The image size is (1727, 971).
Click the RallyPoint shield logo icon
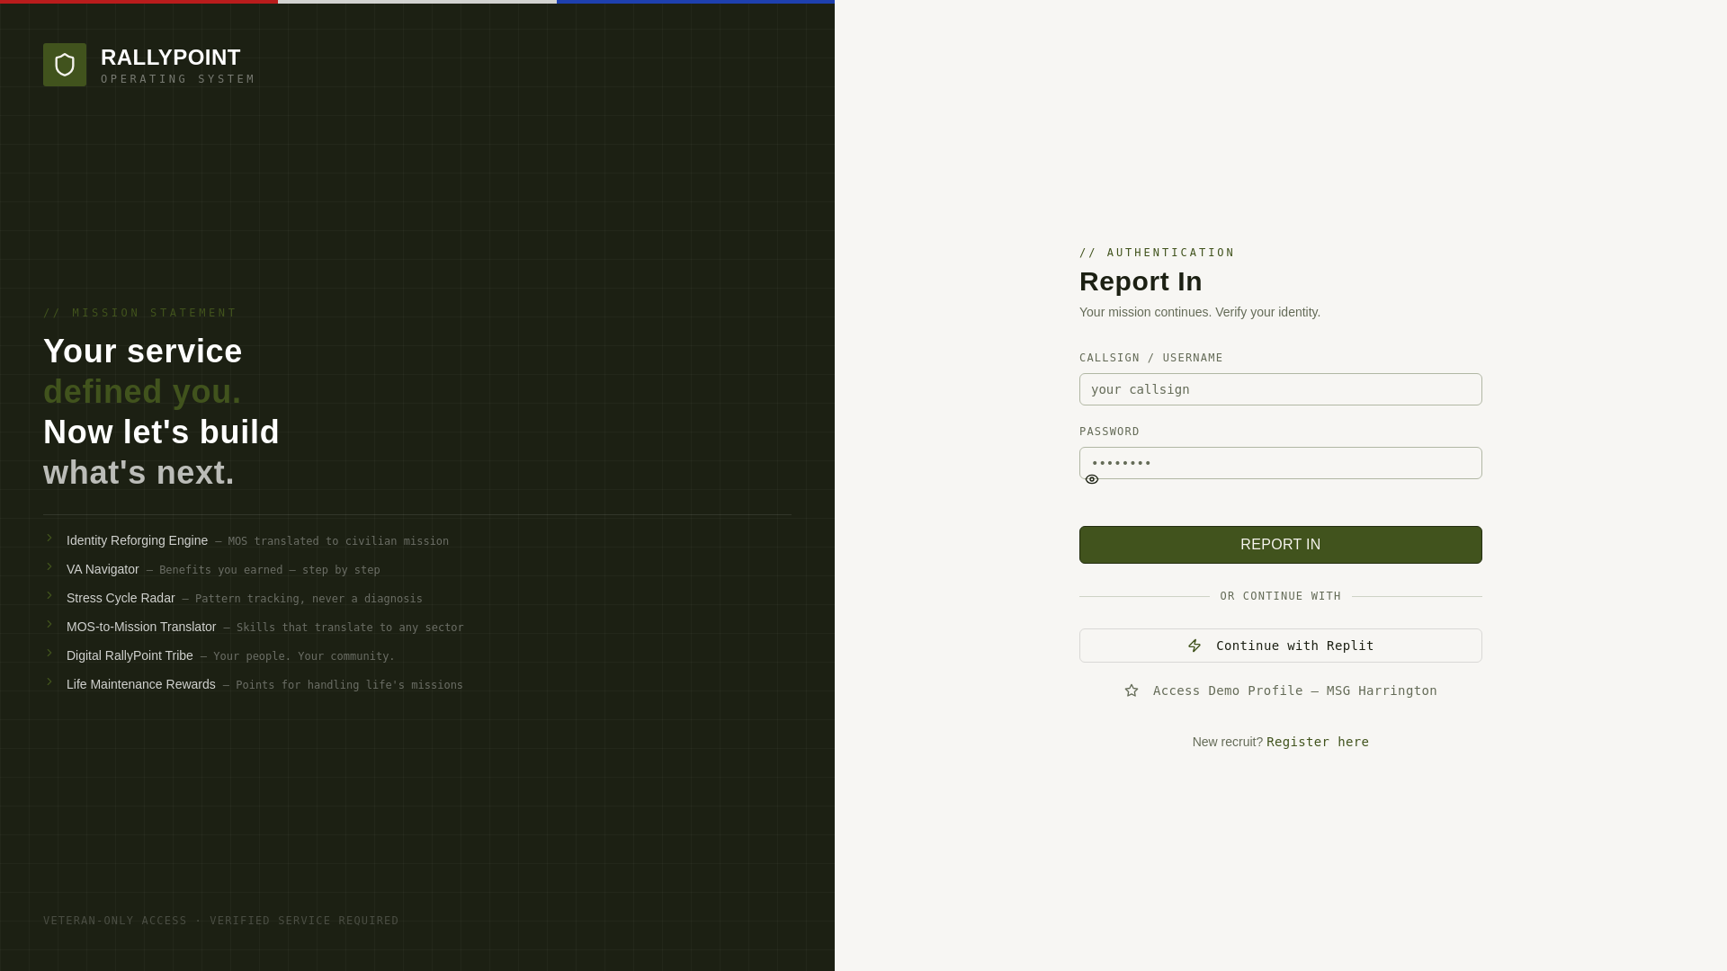tap(65, 65)
